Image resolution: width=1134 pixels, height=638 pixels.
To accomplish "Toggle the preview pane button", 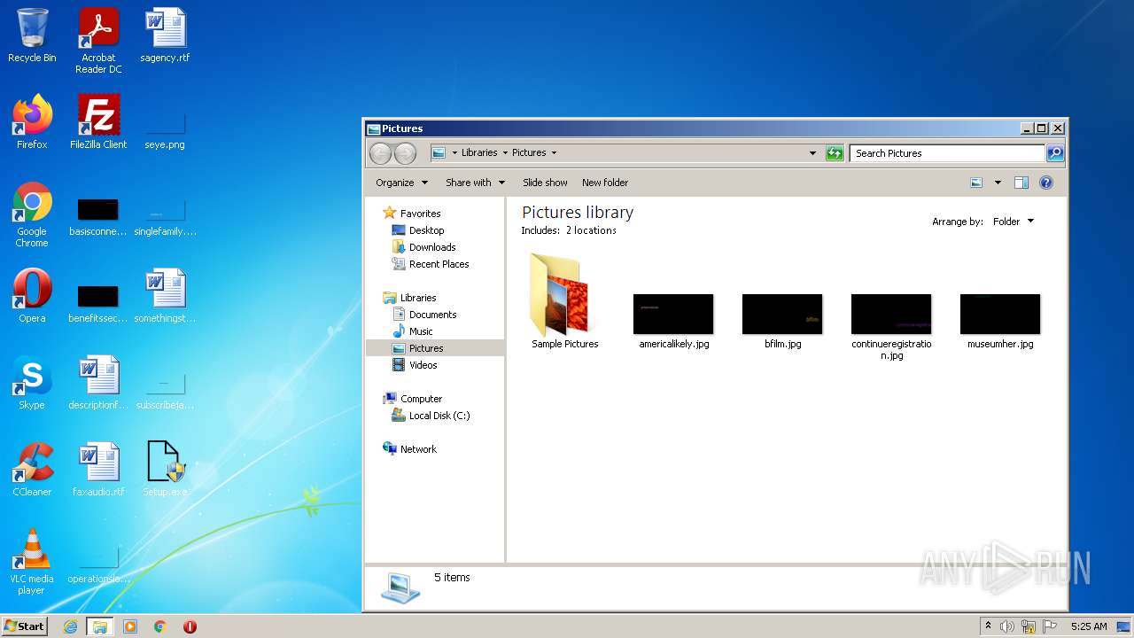I will [x=1021, y=183].
